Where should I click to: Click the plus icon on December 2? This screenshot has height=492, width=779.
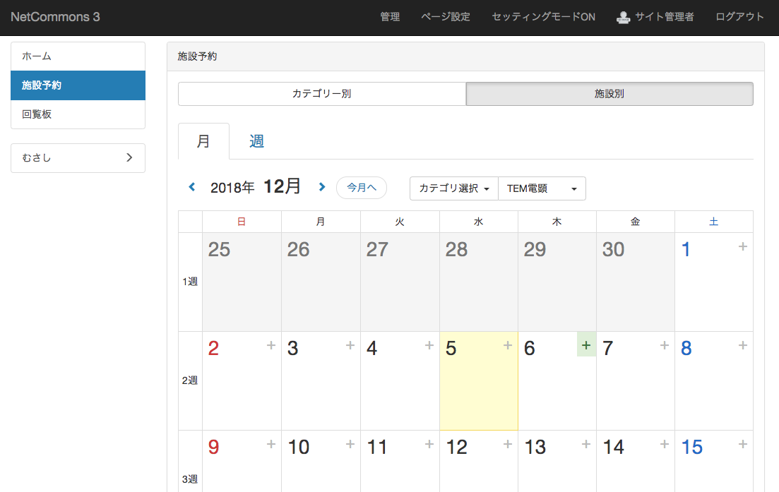click(x=271, y=345)
